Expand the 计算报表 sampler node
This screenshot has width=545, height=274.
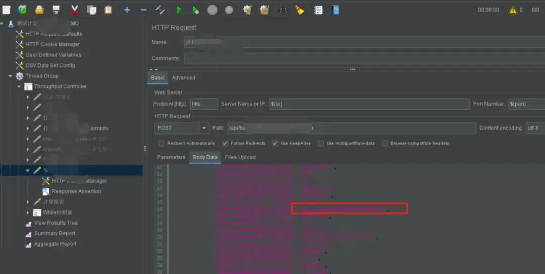tap(28, 202)
